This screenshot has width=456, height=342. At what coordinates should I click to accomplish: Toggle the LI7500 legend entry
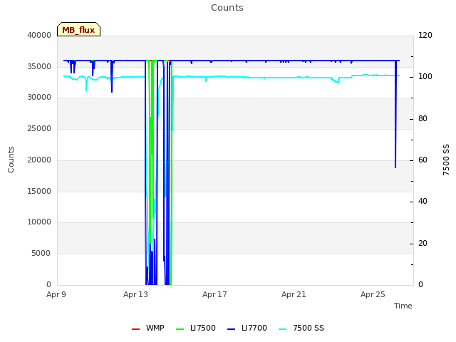click(196, 328)
